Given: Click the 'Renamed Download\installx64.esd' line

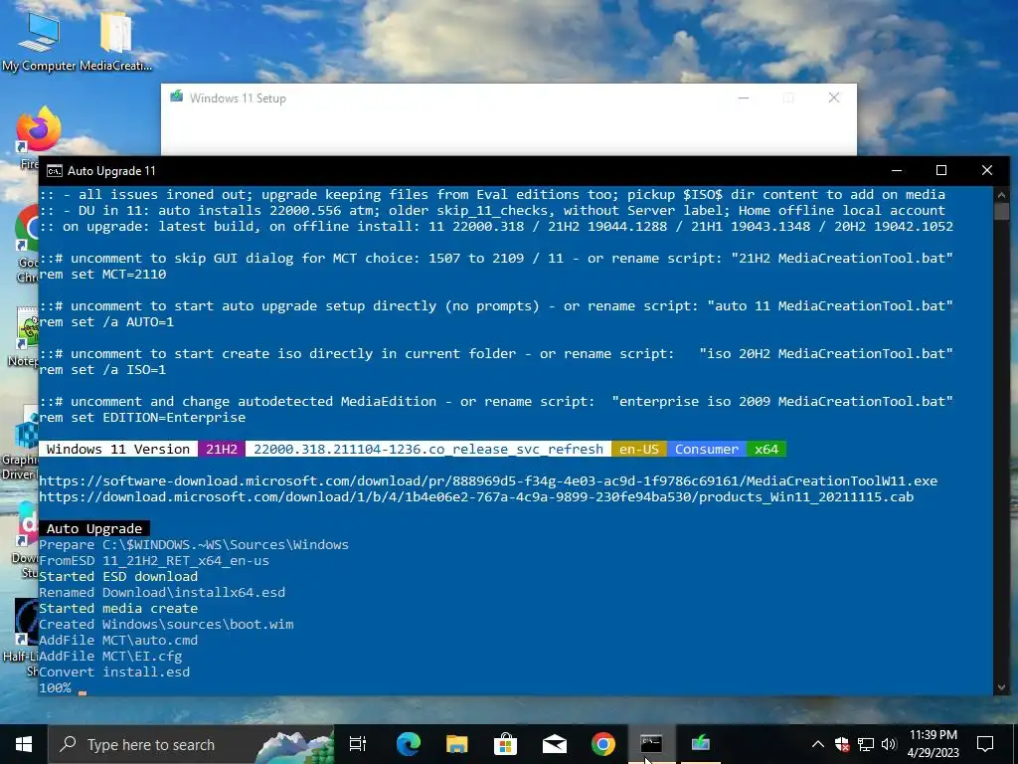Looking at the screenshot, I should 162,593.
